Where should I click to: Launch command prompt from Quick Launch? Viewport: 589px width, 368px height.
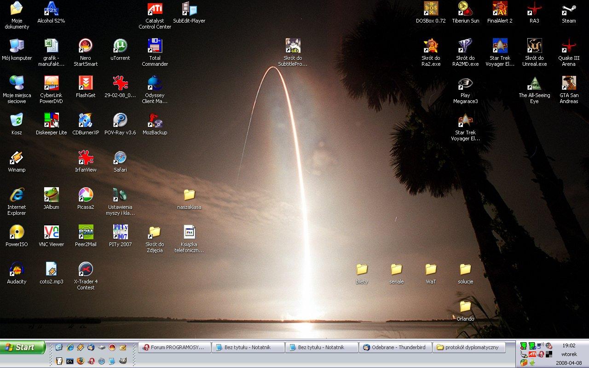coord(70,361)
